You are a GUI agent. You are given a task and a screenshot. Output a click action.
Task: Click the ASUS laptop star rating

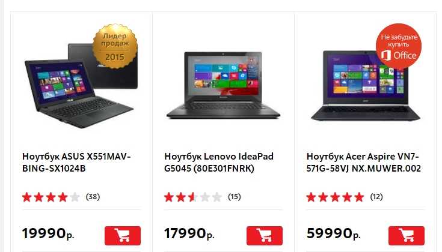point(51,197)
